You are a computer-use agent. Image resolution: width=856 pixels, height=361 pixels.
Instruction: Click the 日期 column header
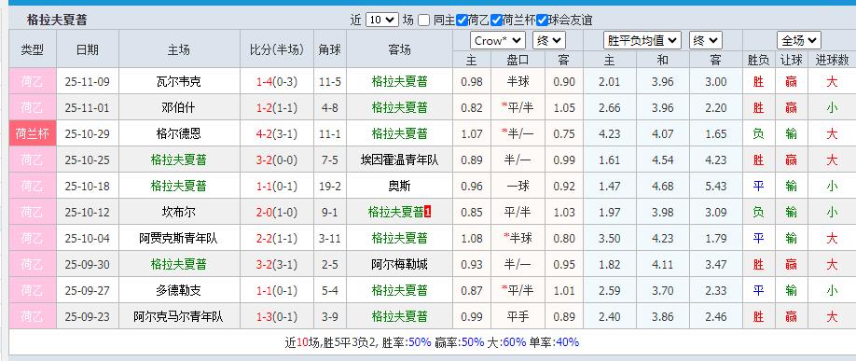coord(88,49)
